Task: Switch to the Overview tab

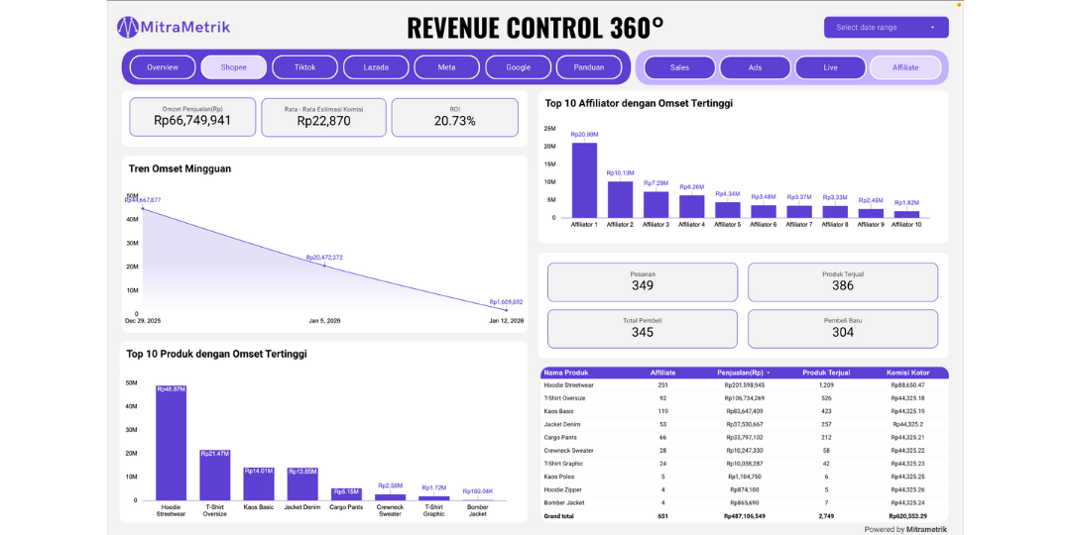Action: (163, 67)
